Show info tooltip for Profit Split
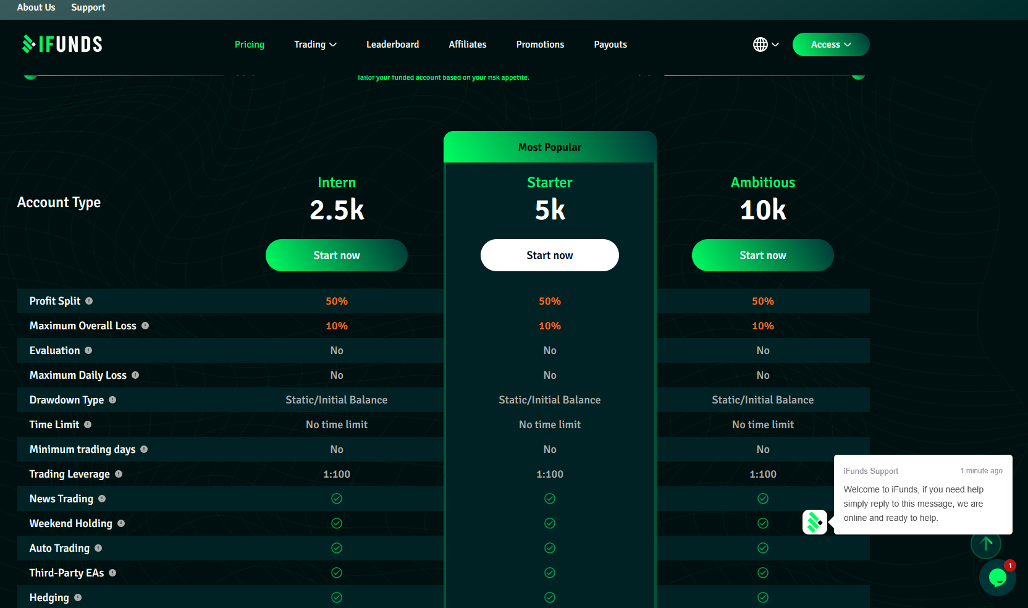Viewport: 1028px width, 608px height. (89, 301)
